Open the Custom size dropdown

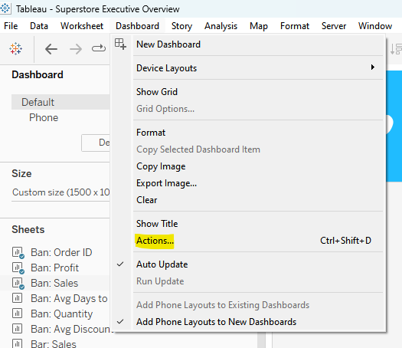coord(60,192)
